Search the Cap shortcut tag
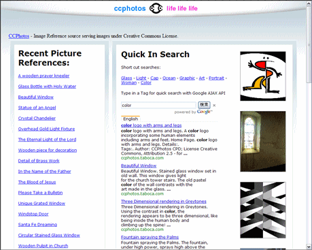Viewport: 312px width, 250px height. click(x=154, y=78)
